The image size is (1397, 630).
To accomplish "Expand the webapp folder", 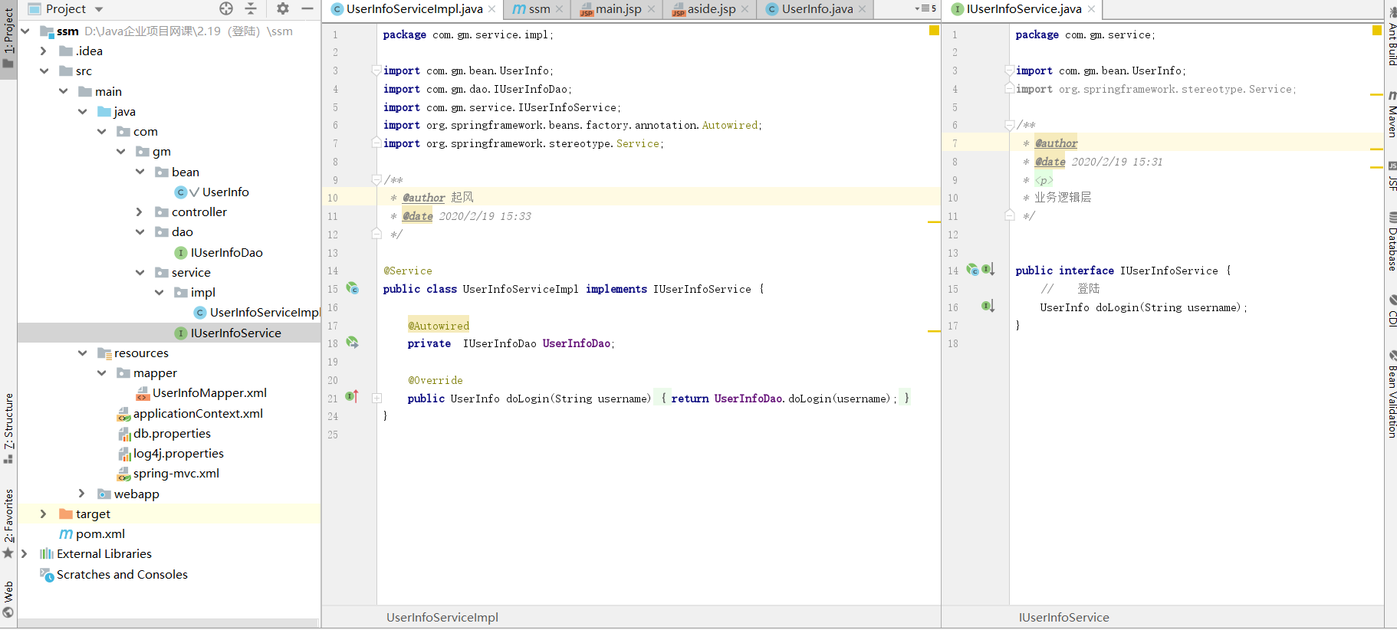I will (82, 494).
